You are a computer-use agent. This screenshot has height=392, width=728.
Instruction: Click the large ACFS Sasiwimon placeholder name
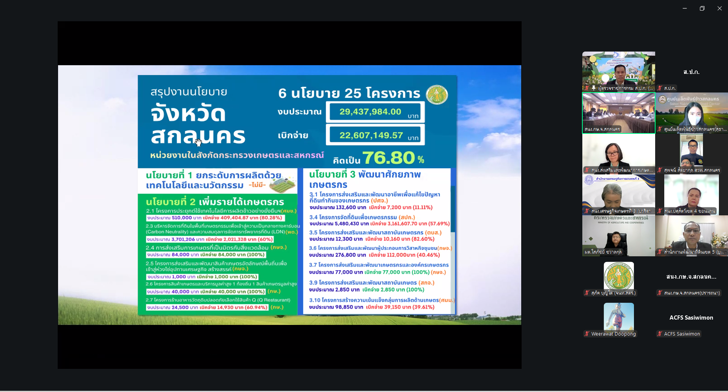pos(691,318)
